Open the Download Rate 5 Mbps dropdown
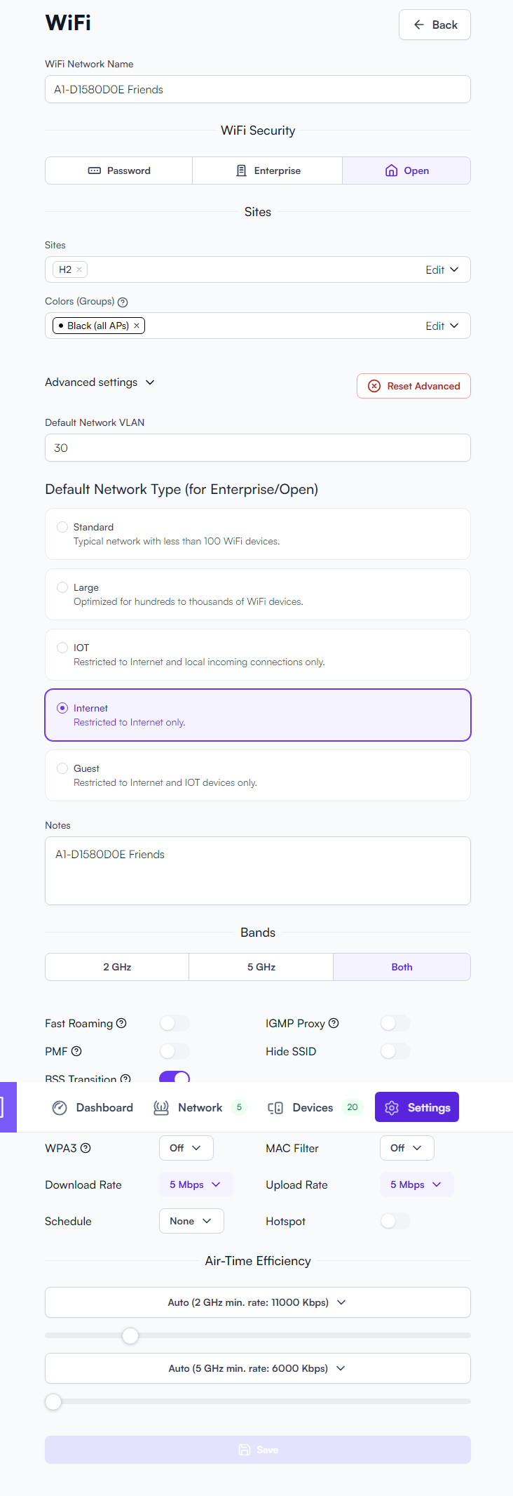513x1496 pixels. pyautogui.click(x=196, y=1184)
